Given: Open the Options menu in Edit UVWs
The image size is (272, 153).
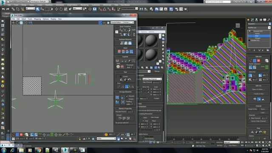Looking at the screenshot, I should click(x=46, y=19).
